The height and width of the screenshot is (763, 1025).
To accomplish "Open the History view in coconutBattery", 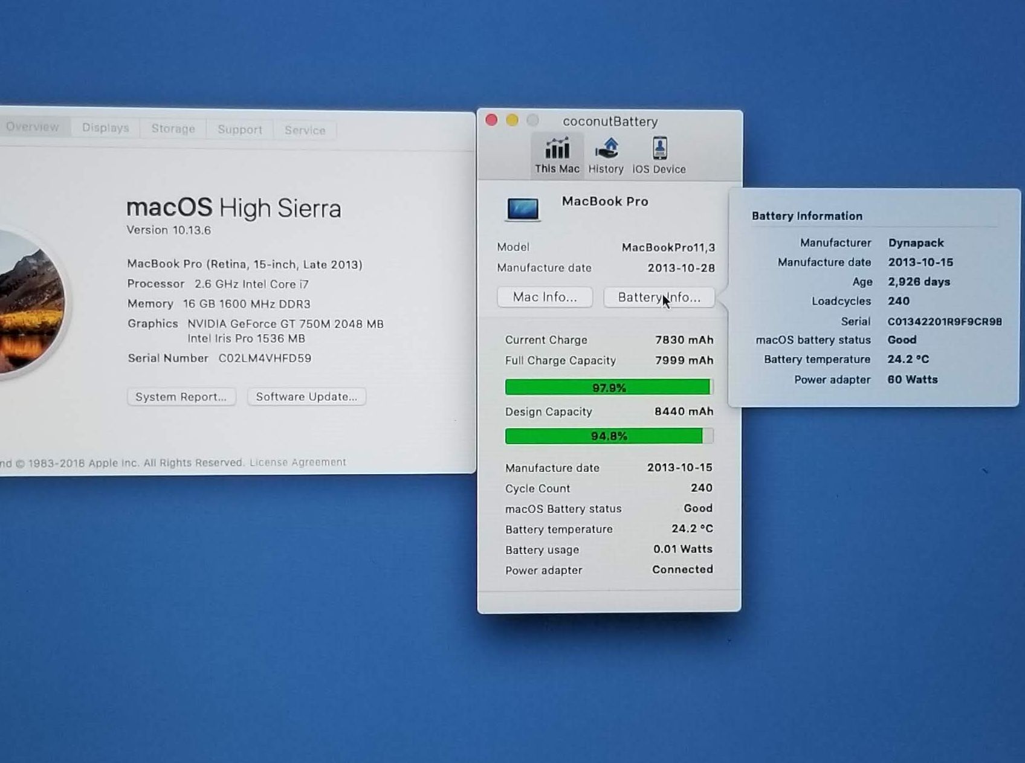I will click(606, 155).
